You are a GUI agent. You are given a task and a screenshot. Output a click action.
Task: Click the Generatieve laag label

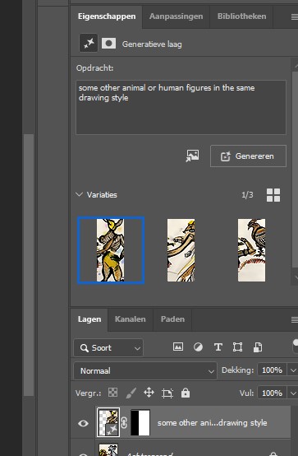click(152, 44)
